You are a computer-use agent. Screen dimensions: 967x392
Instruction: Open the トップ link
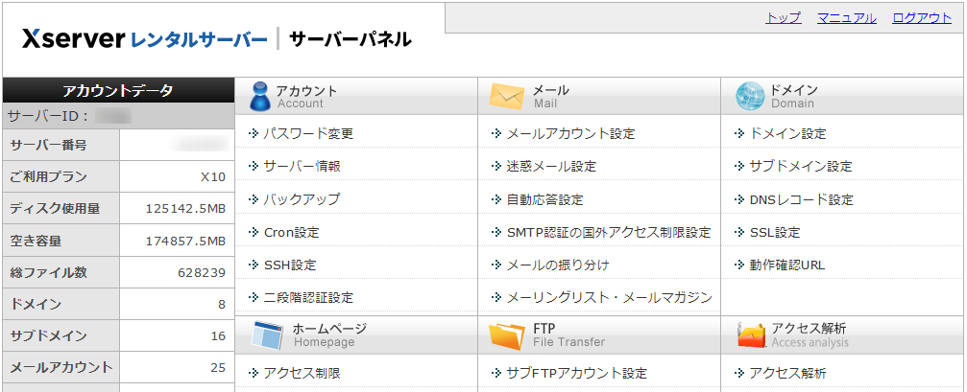[783, 17]
